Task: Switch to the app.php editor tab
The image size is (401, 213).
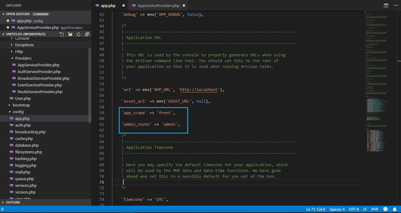Action: click(x=109, y=6)
